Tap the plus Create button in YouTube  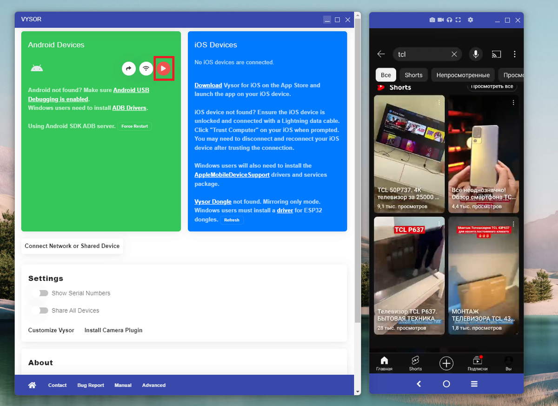click(x=446, y=363)
